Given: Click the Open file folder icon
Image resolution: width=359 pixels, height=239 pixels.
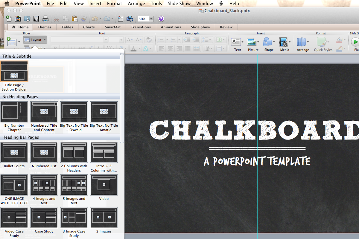Looking at the screenshot, I should click(27, 19).
